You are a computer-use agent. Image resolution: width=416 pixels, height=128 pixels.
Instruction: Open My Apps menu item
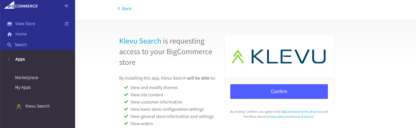[23, 87]
